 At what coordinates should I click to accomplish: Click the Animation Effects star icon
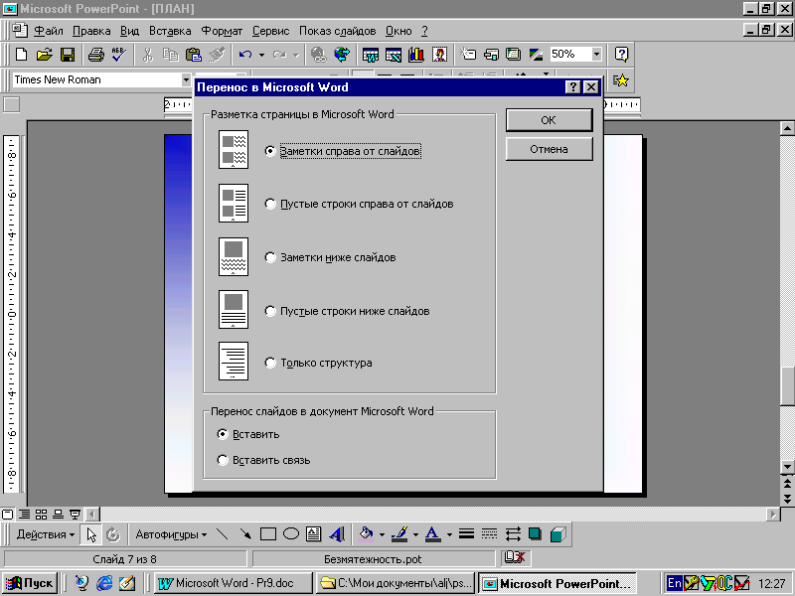click(x=620, y=80)
